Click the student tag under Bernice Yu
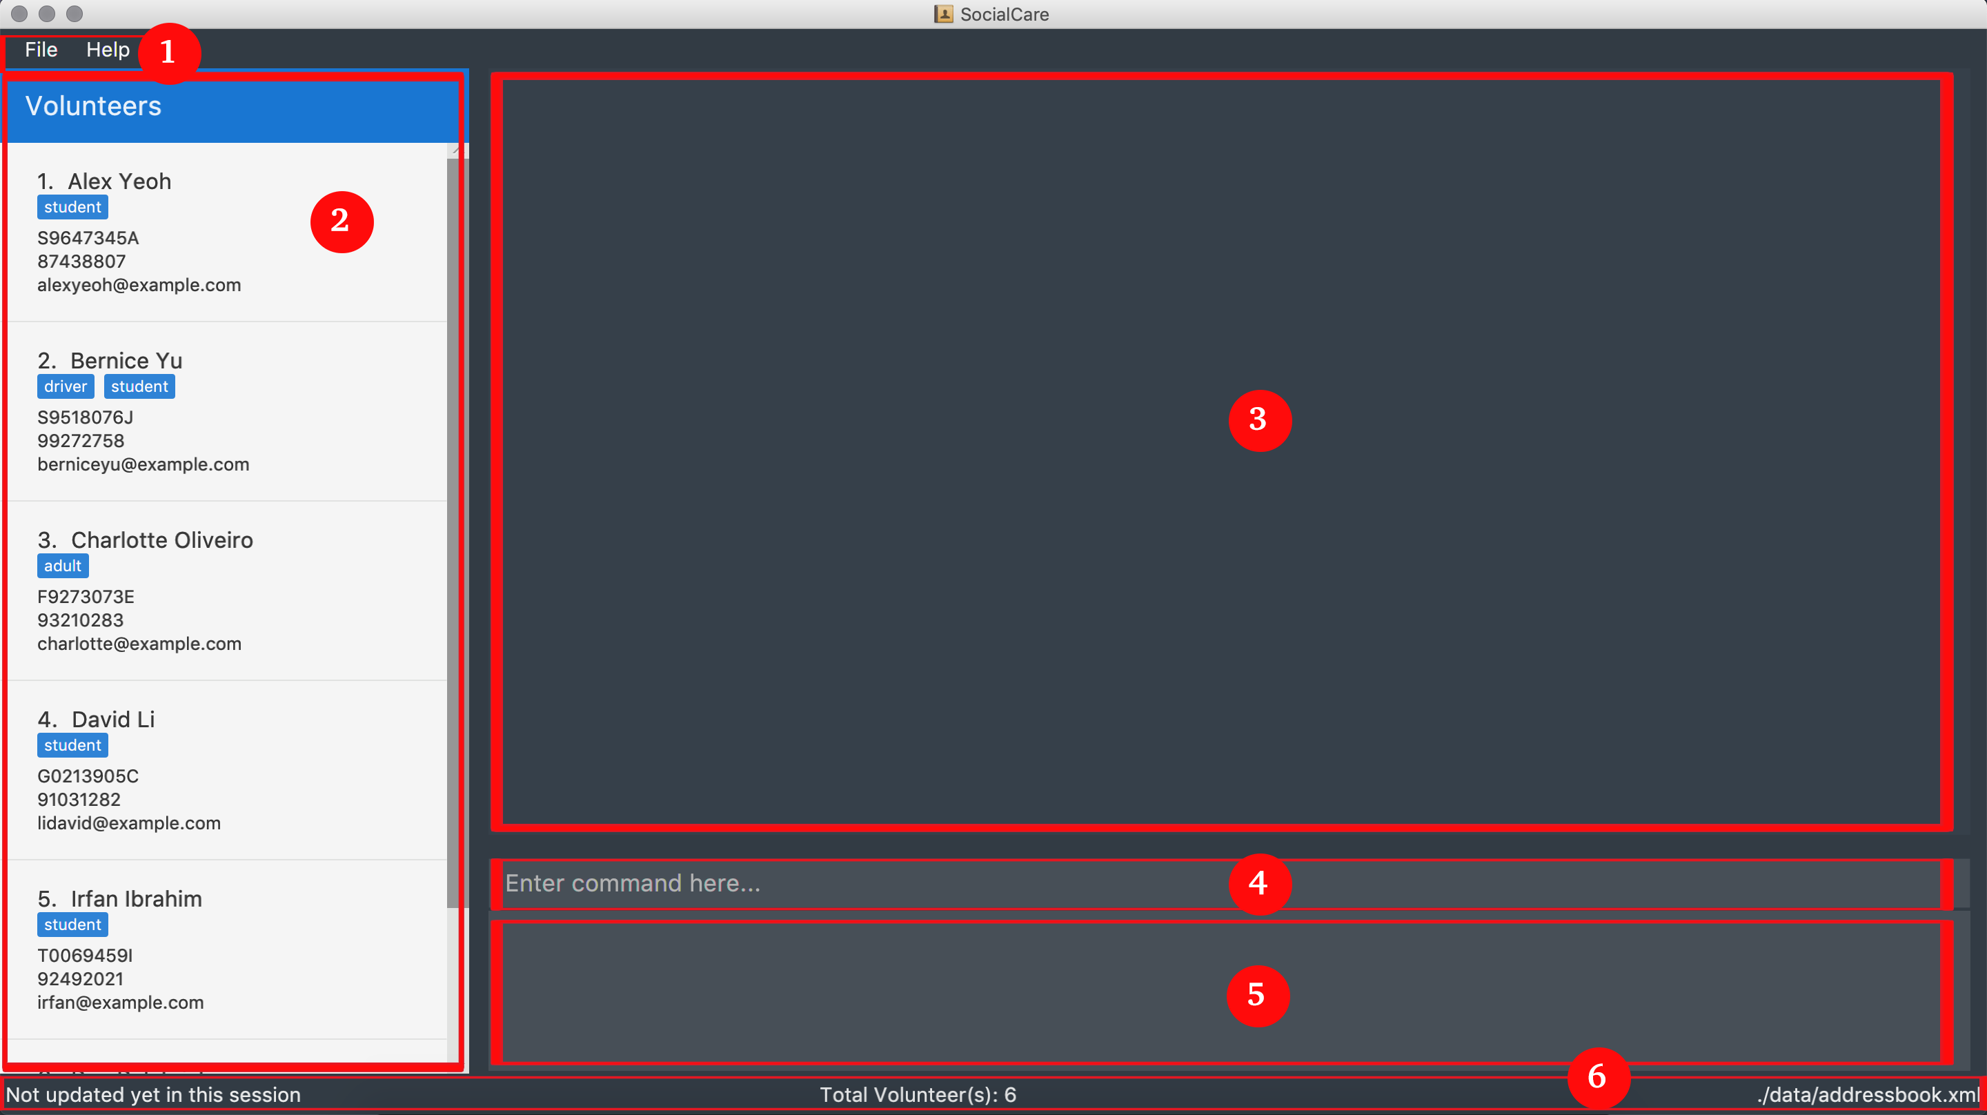 139,386
